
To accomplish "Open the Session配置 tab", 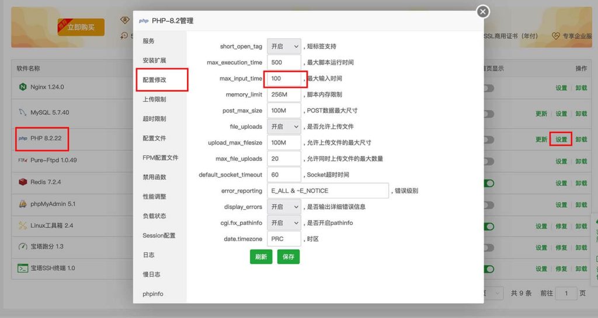I will tap(159, 235).
